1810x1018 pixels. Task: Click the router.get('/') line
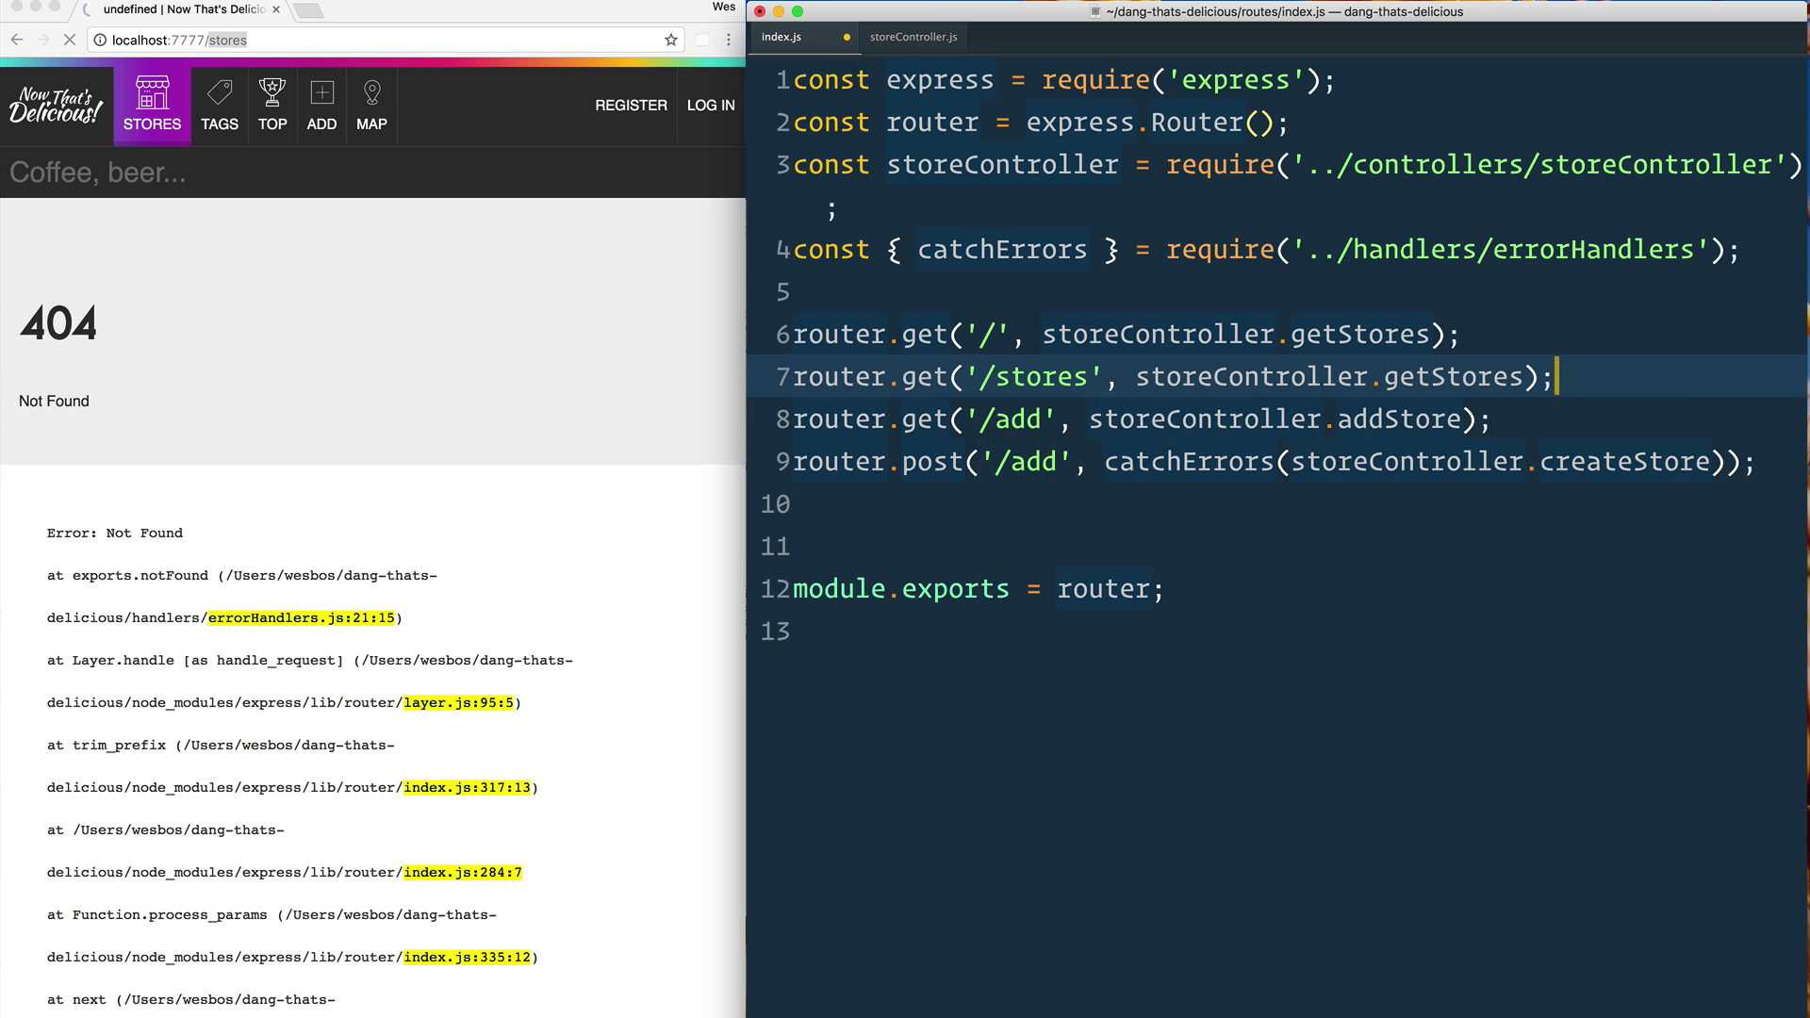click(x=1127, y=335)
